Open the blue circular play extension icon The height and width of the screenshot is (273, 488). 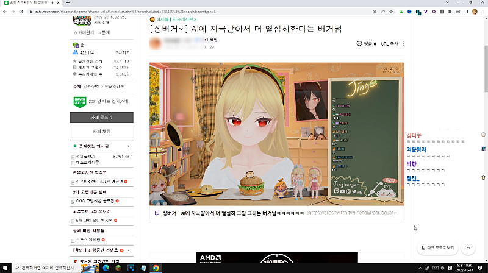[x=409, y=12]
